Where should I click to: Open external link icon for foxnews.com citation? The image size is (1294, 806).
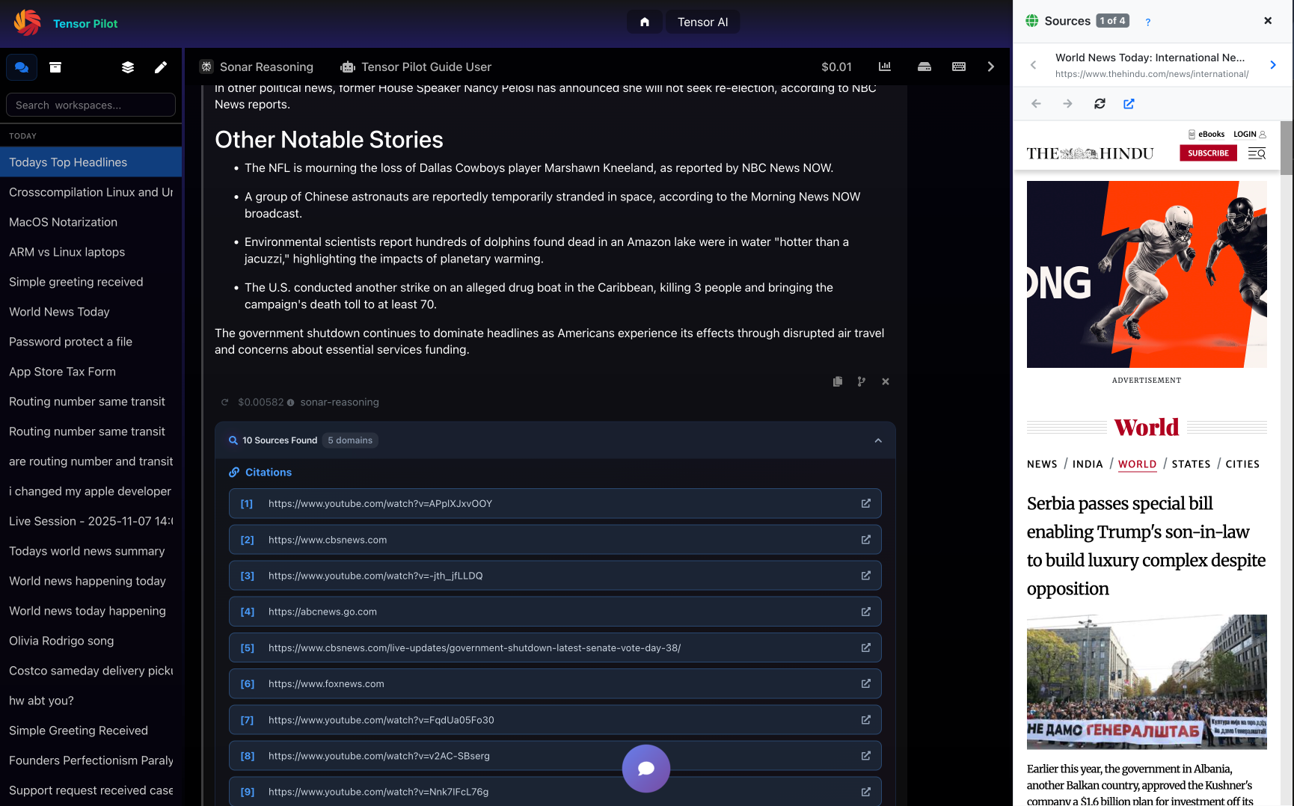point(865,683)
